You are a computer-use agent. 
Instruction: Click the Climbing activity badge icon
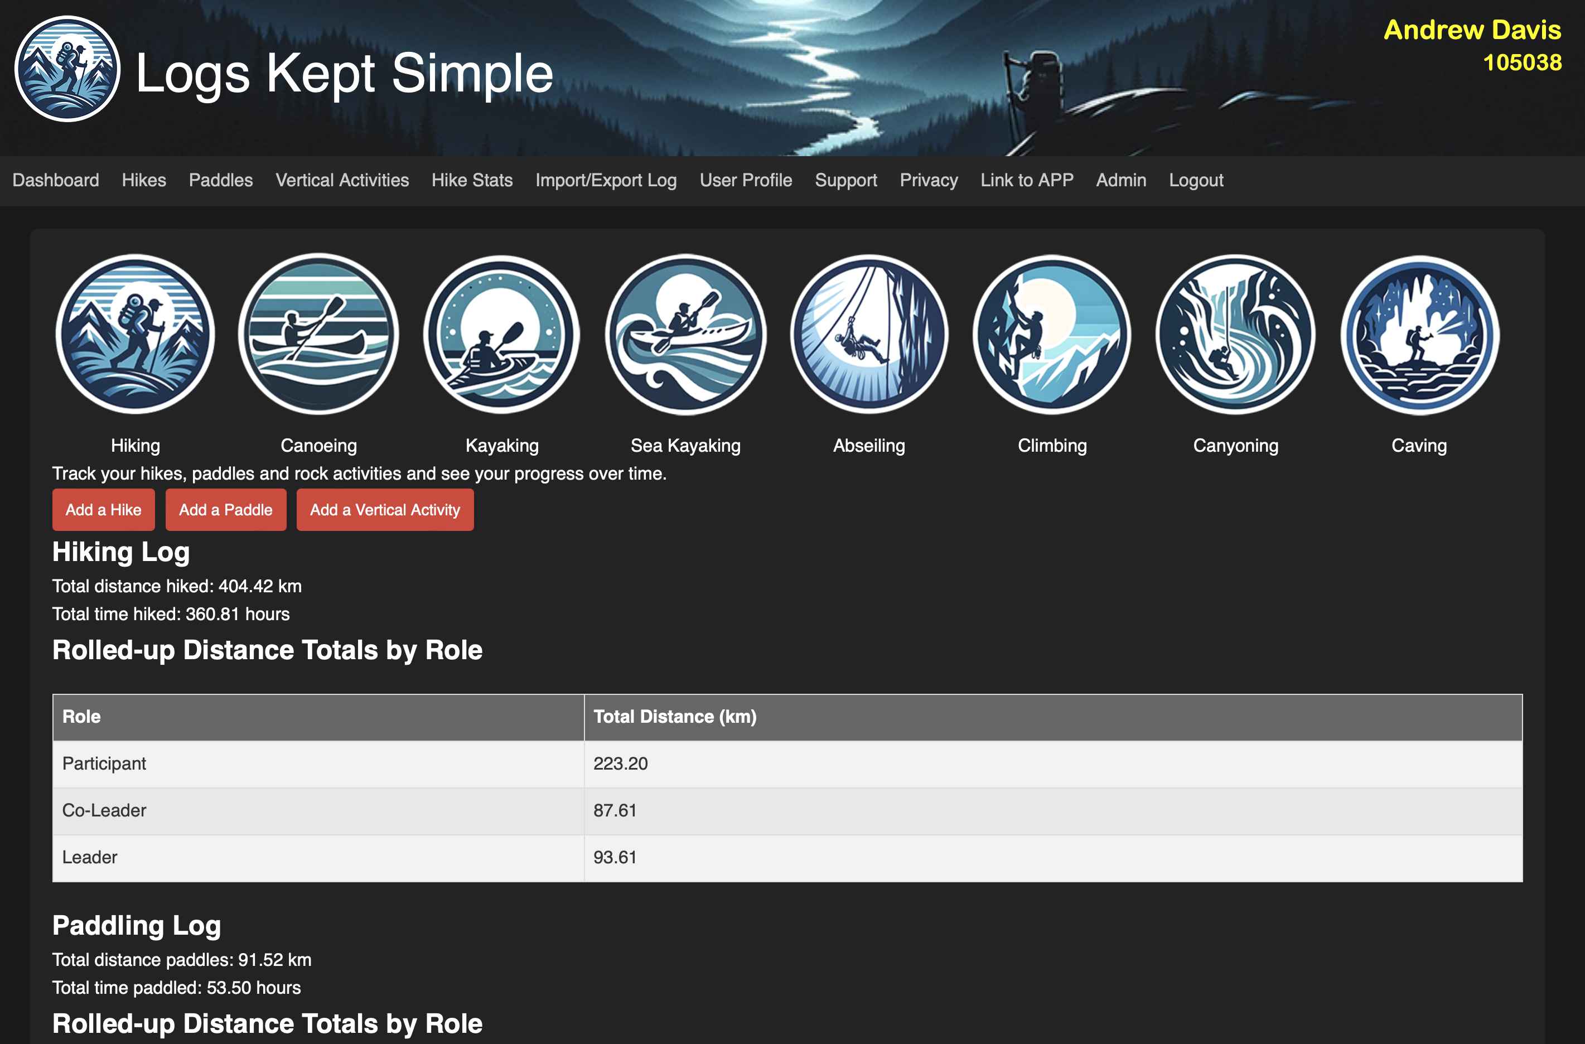click(1052, 334)
